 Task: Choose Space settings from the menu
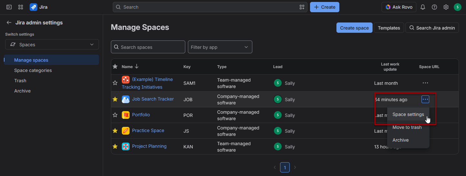(x=408, y=114)
